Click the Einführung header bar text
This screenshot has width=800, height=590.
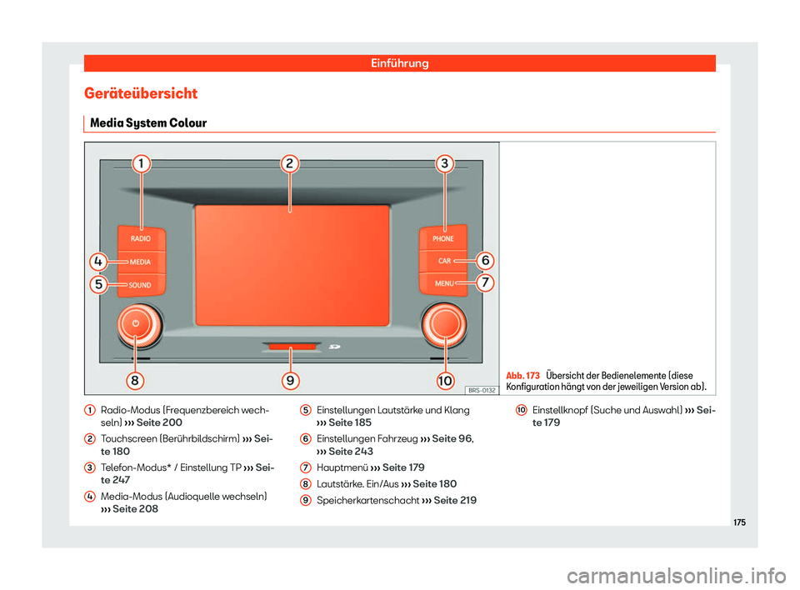(x=399, y=63)
